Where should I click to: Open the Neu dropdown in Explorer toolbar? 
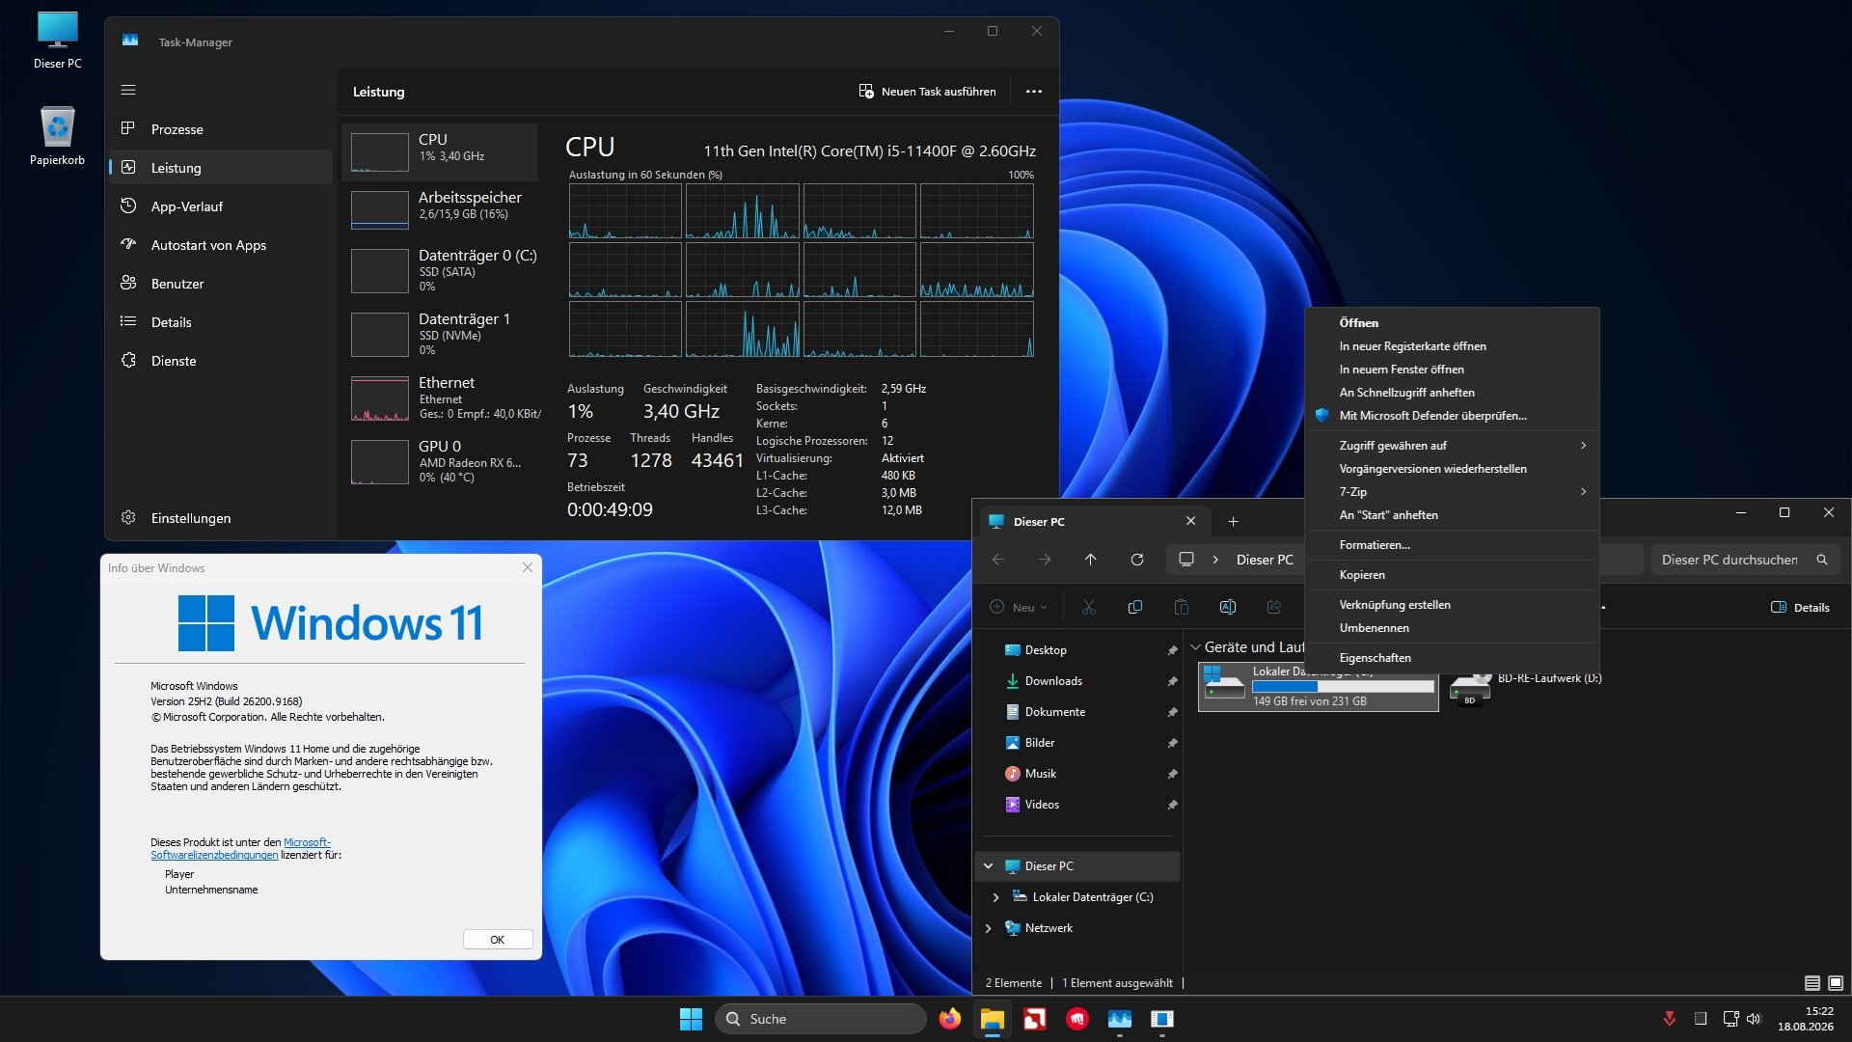pos(1019,608)
